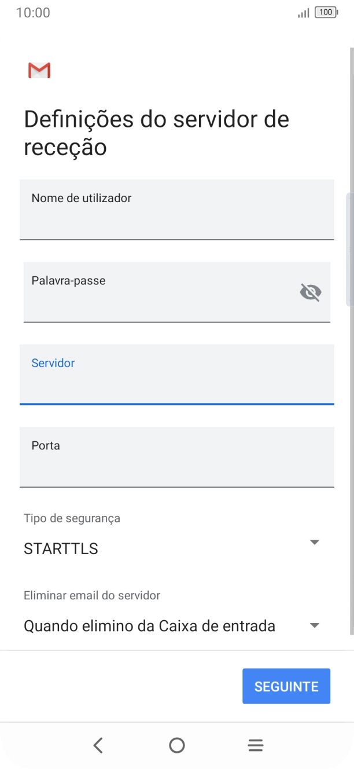Click the scrollbar on the right edge

tap(350, 249)
